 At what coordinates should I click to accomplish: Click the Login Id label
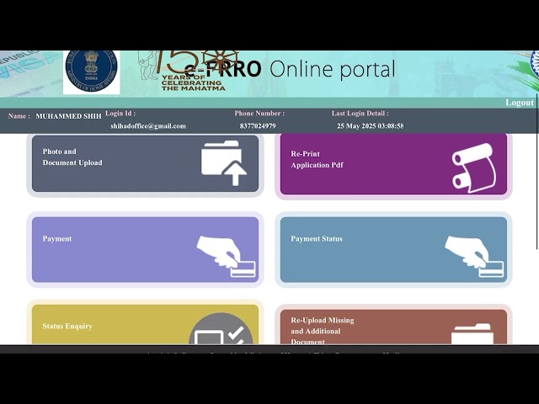[120, 114]
